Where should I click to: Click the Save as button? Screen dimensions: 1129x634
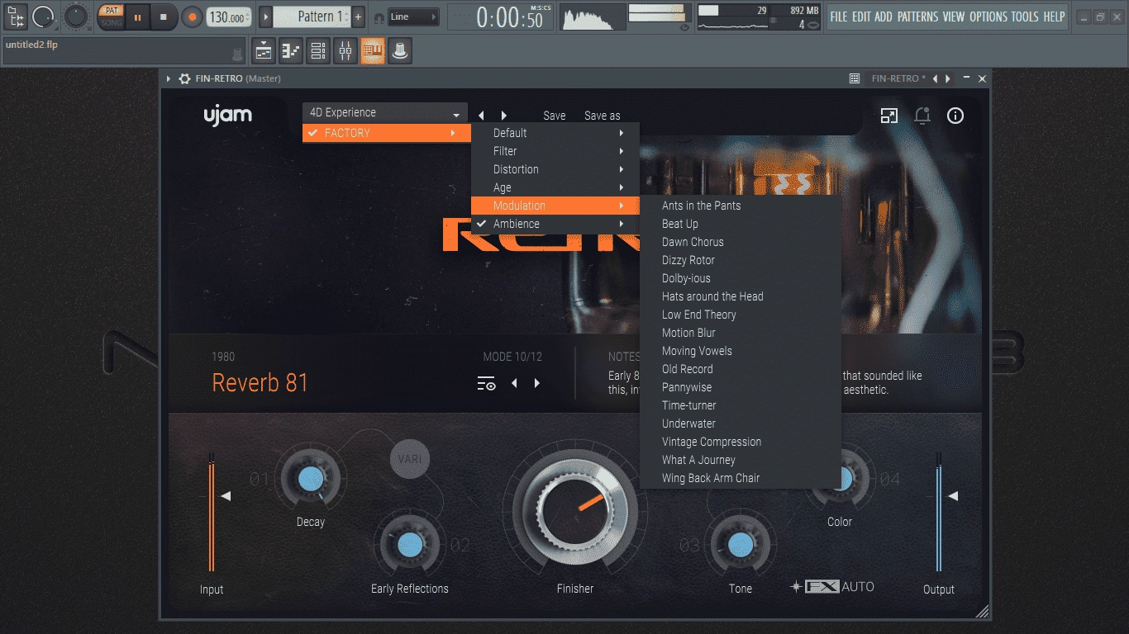pos(603,116)
